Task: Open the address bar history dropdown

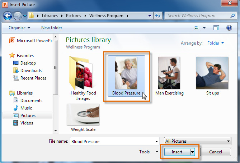Action: pos(150,16)
